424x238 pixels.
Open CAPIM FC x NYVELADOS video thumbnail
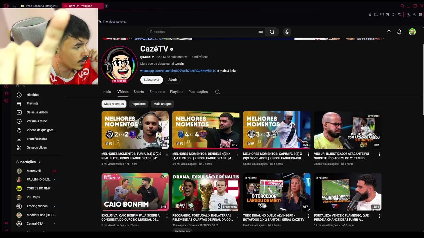pyautogui.click(x=277, y=130)
